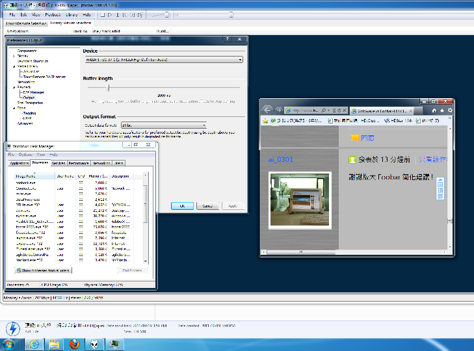Click the Favorites star icon in IE

coord(442,110)
